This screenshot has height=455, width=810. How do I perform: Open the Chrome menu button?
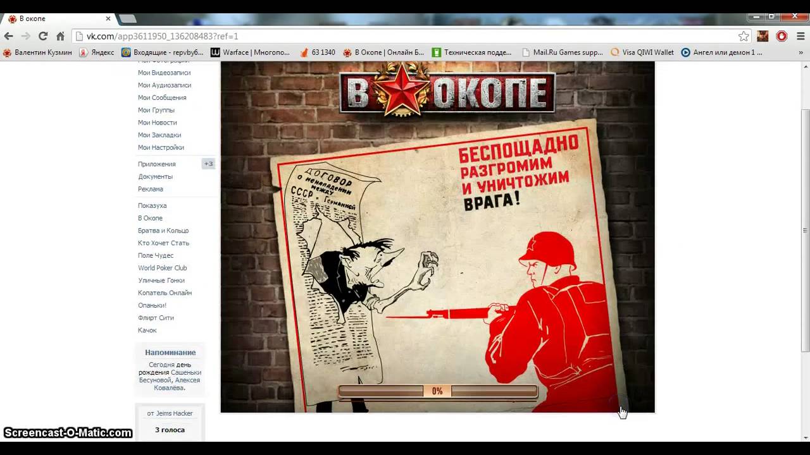(800, 36)
